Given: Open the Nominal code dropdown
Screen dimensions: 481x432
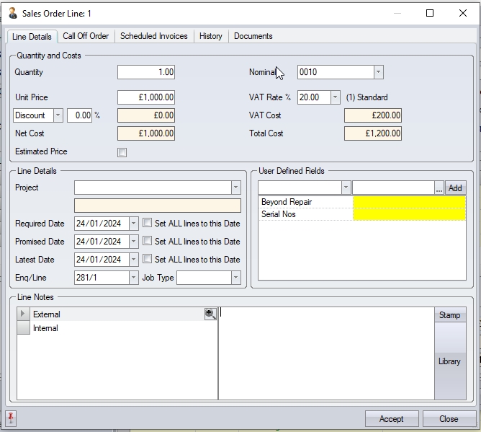Looking at the screenshot, I should (379, 72).
